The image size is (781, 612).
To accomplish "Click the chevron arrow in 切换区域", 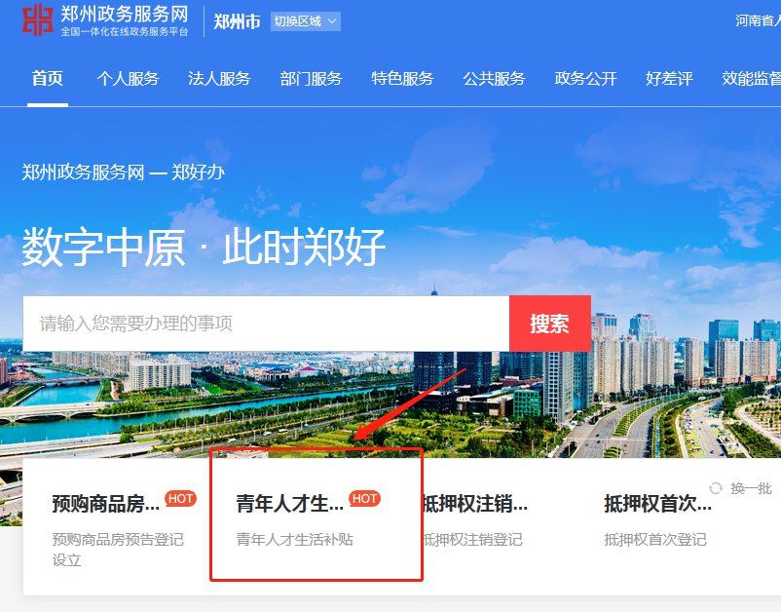I will point(332,21).
